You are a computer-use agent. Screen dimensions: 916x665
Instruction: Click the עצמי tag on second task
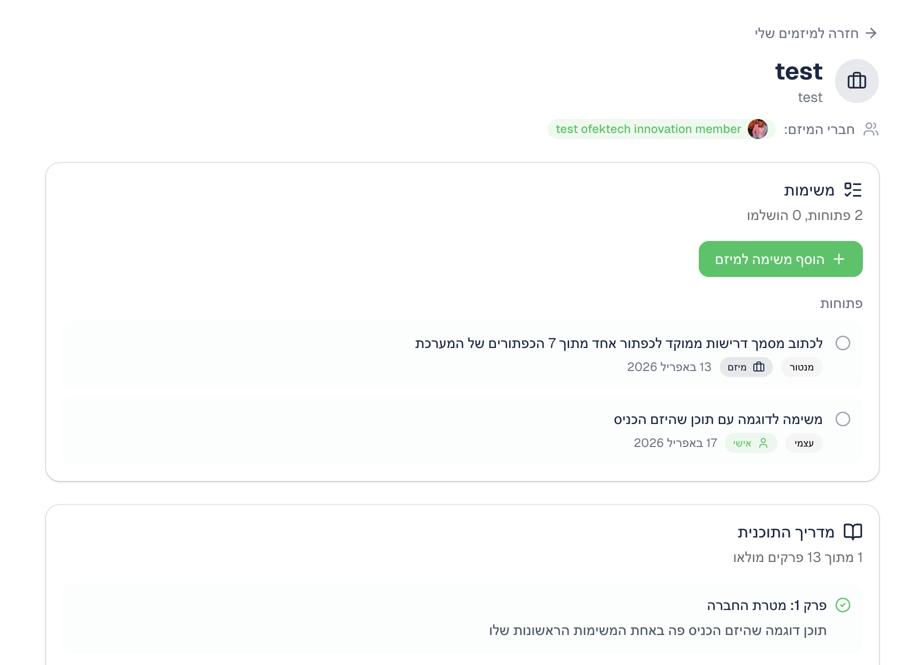tap(804, 443)
